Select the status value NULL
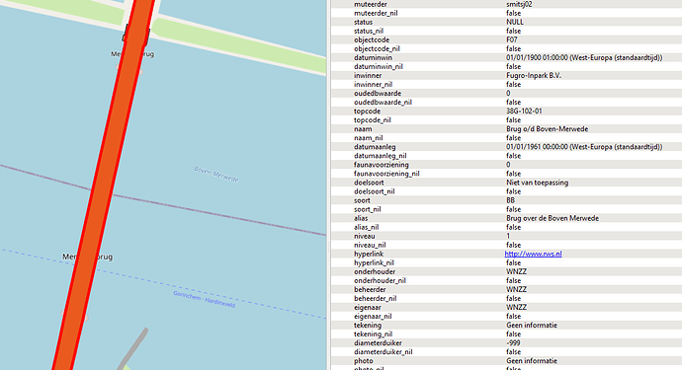 click(x=515, y=22)
